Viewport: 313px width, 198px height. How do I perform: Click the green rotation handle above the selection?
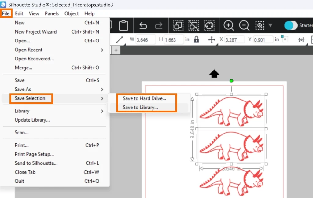(x=231, y=81)
